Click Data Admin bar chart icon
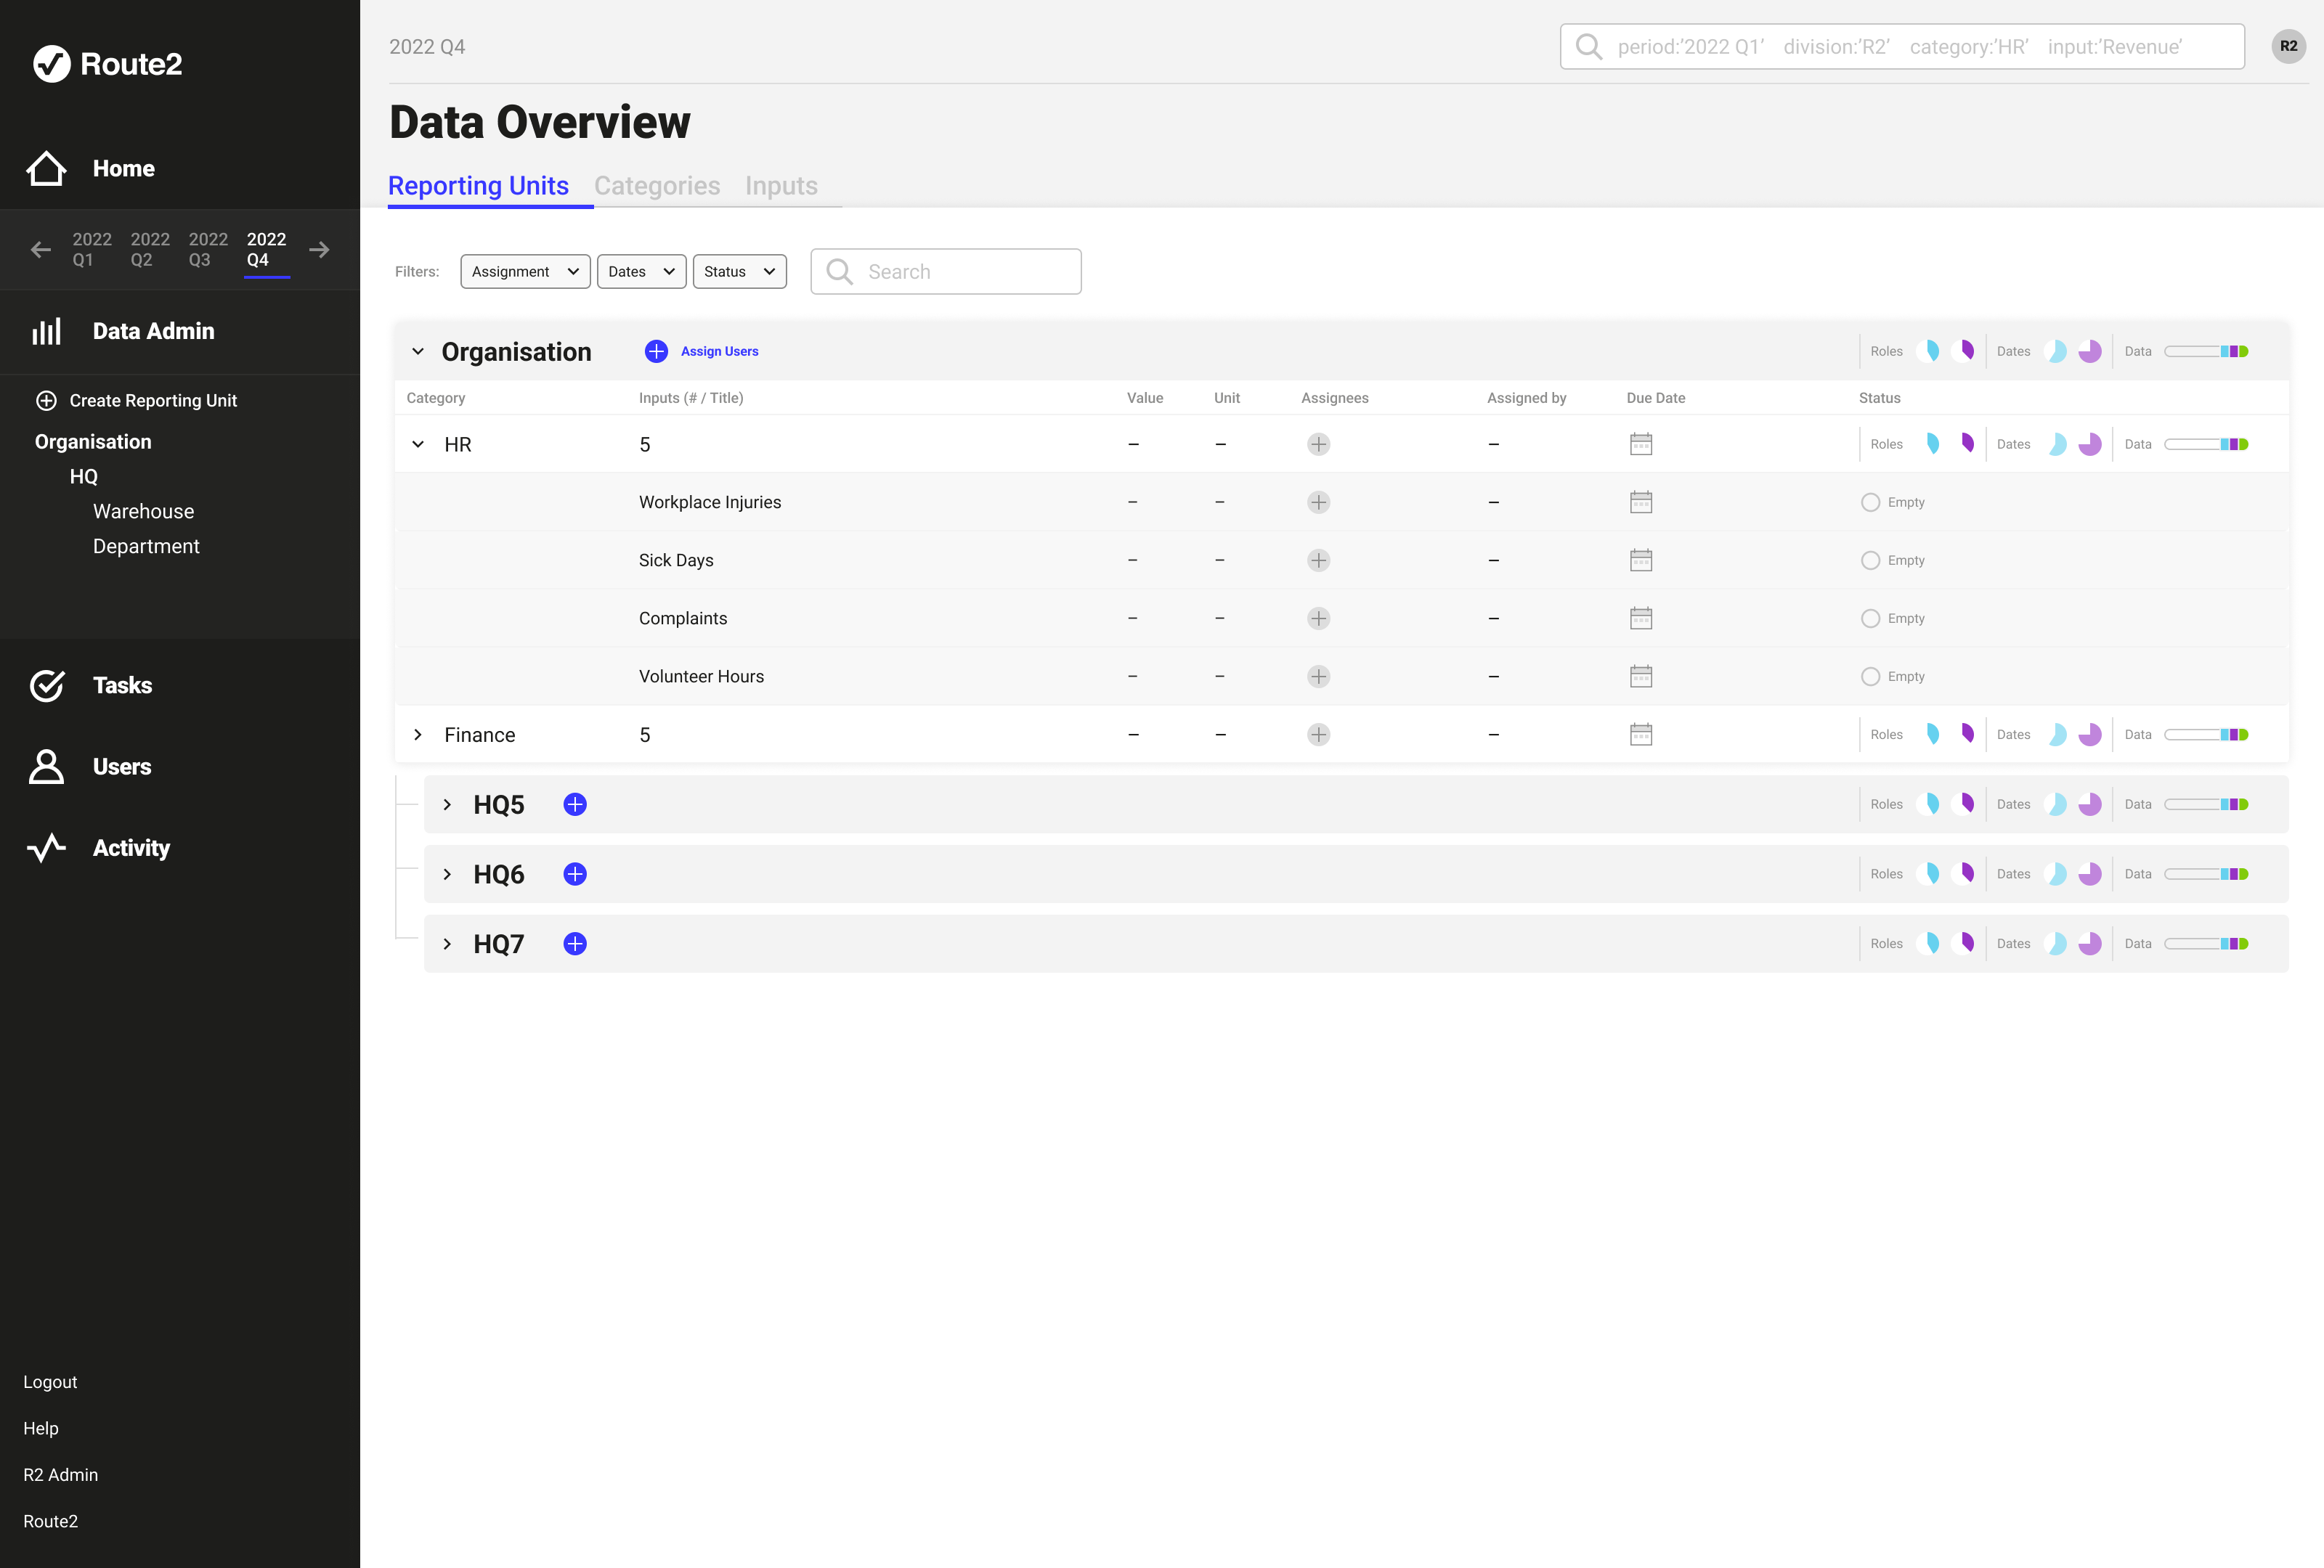2324x1568 pixels. [46, 332]
